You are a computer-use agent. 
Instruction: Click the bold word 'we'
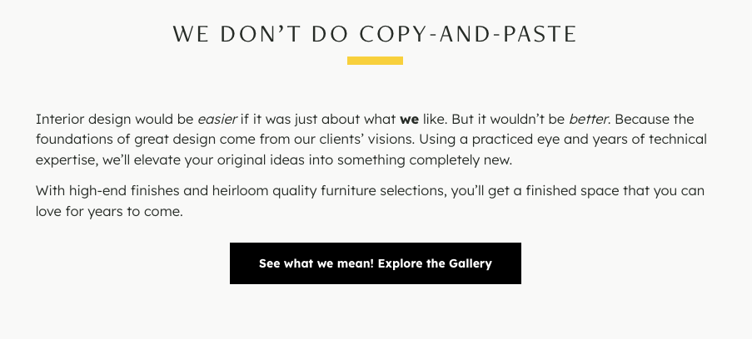point(409,120)
